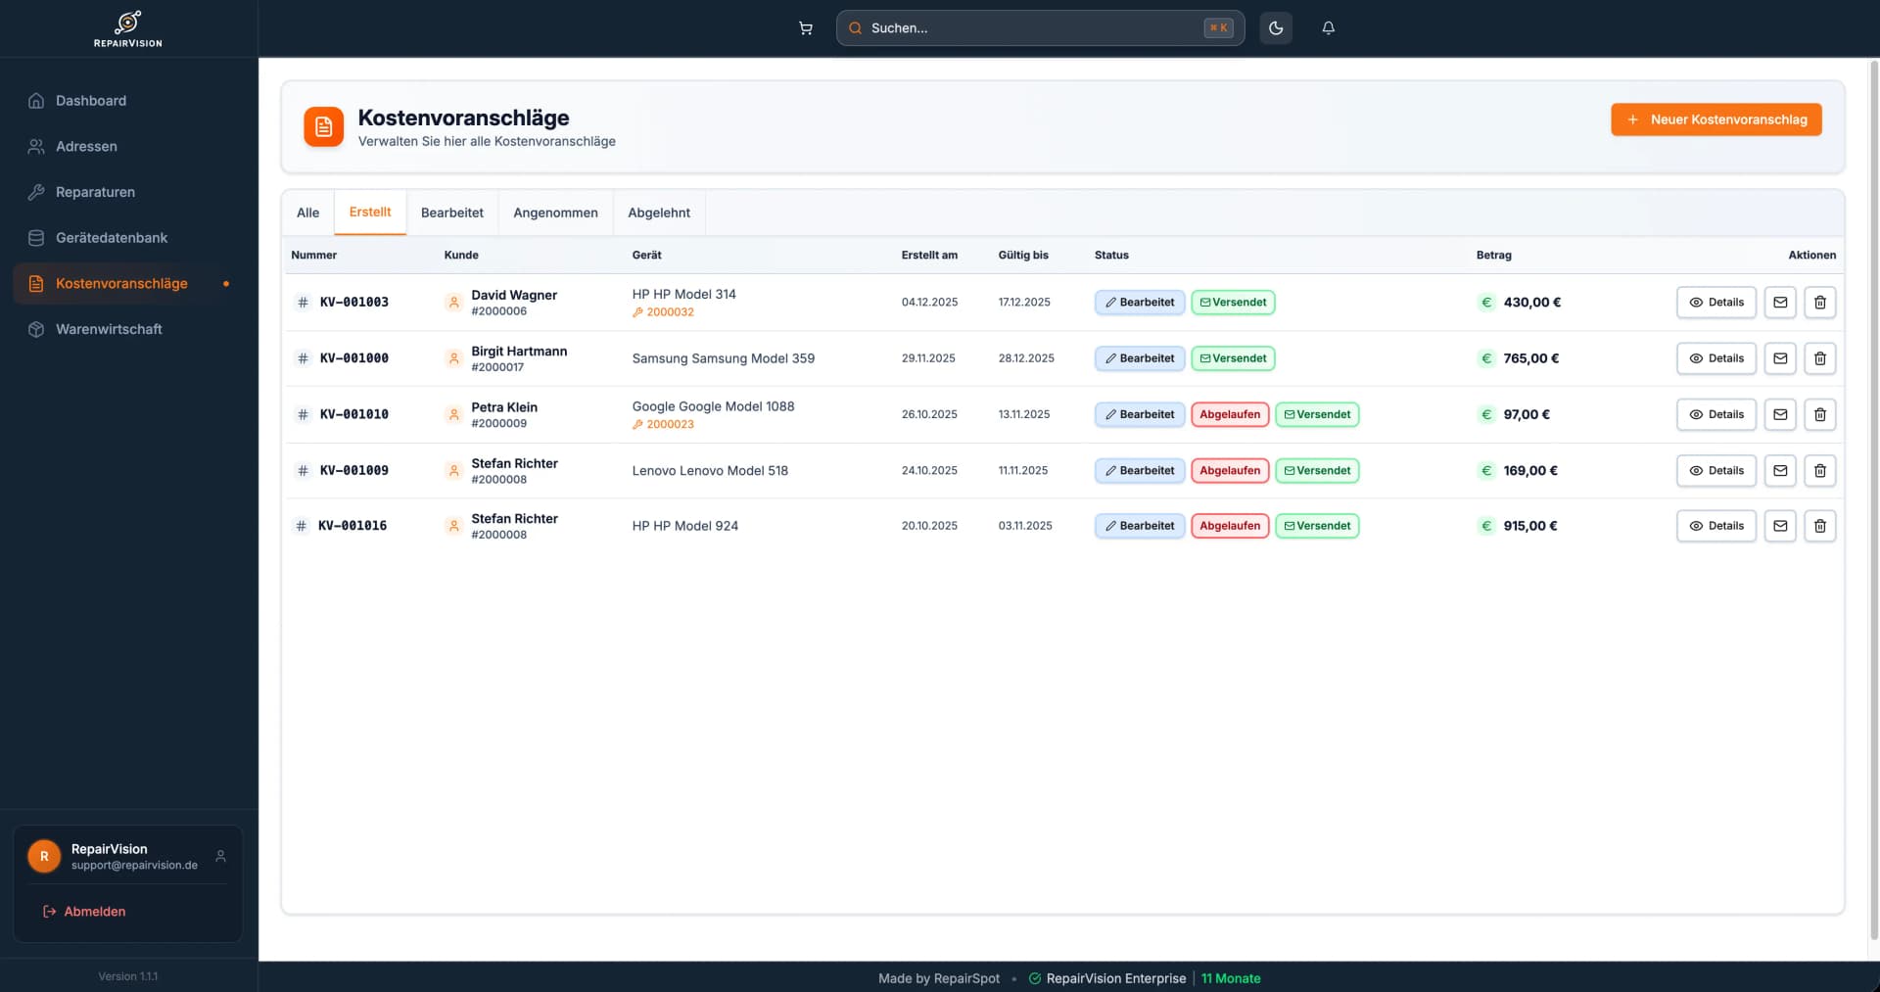Click Abmelden to log out

[x=94, y=912]
